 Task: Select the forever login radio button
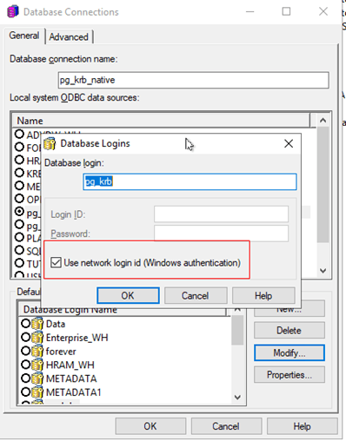[x=26, y=351]
